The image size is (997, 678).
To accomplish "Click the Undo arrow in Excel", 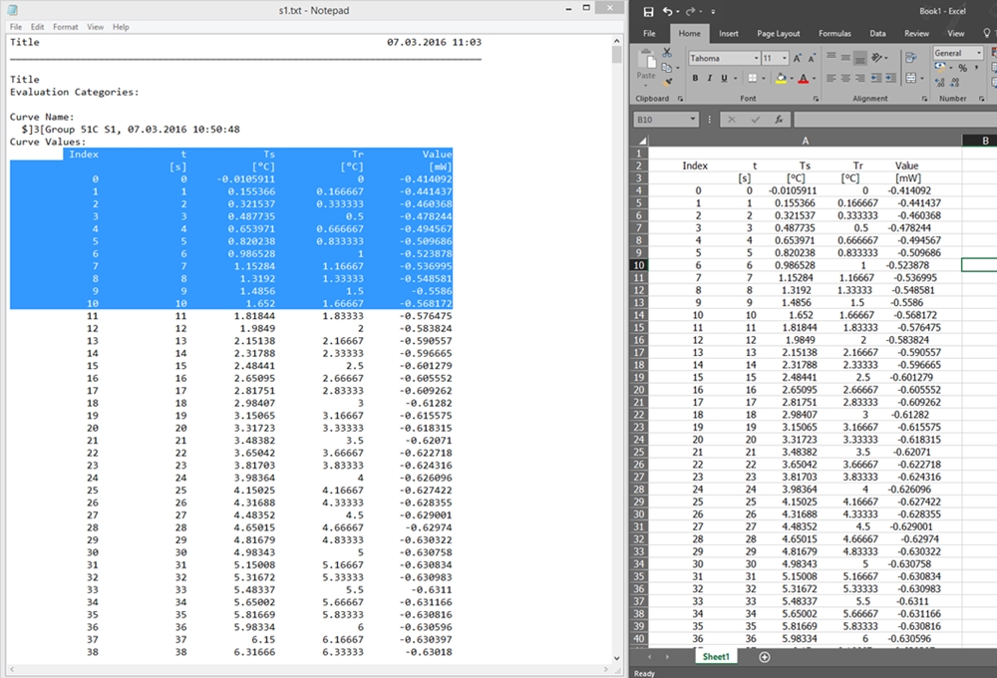I will click(667, 11).
